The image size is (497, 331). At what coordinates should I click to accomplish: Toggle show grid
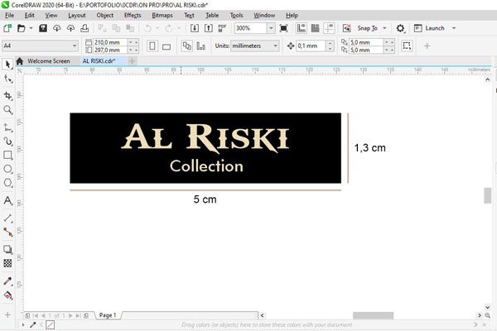pyautogui.click(x=315, y=28)
